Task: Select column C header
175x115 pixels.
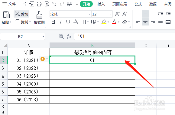Action: 146,46
